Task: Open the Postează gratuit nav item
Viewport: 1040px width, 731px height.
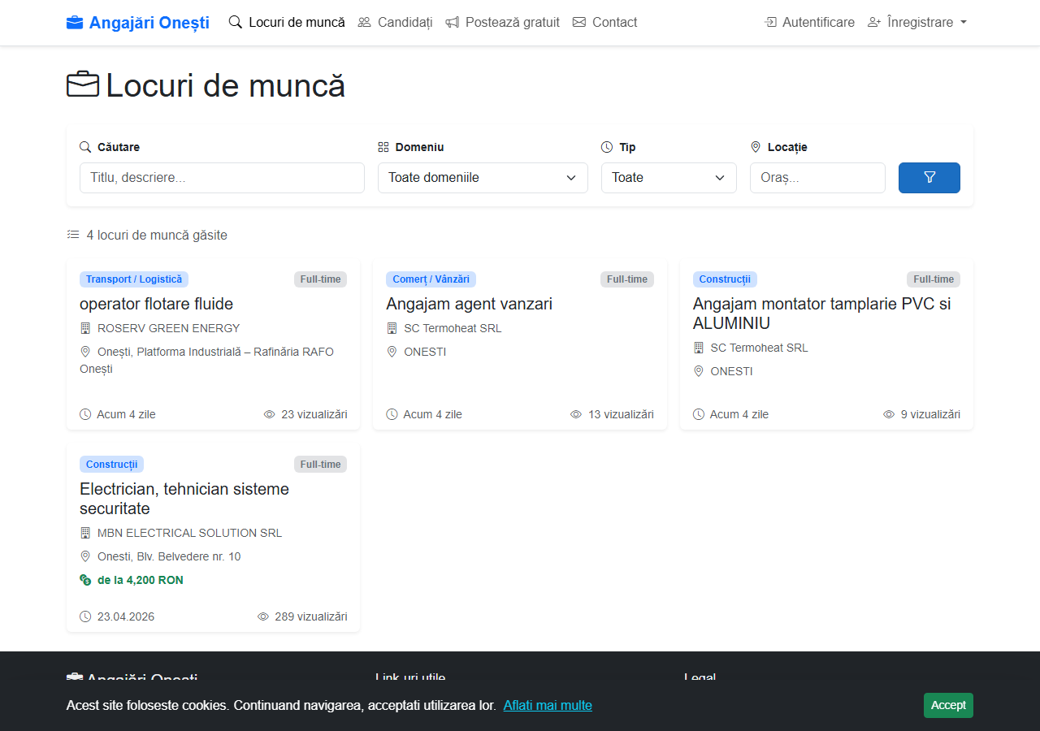Action: click(x=503, y=22)
